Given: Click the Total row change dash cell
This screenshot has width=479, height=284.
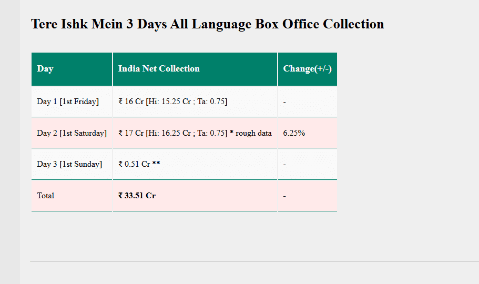Looking at the screenshot, I should pyautogui.click(x=285, y=196).
